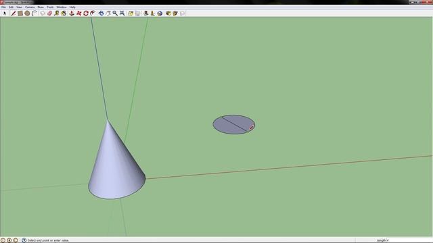Open the Help menu
Viewport: 433px width, 243px height.
[x=72, y=7]
